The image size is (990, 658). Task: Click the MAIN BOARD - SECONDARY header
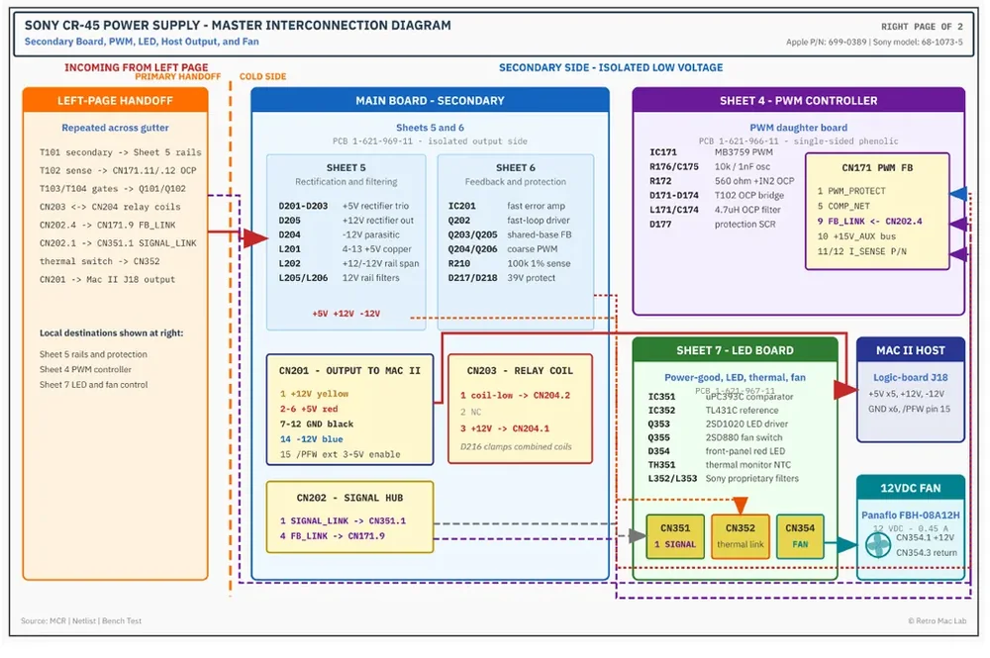[430, 100]
